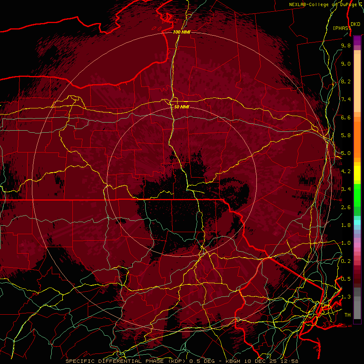Click the 1.8 scale value
364x364 pixels.
point(346,225)
